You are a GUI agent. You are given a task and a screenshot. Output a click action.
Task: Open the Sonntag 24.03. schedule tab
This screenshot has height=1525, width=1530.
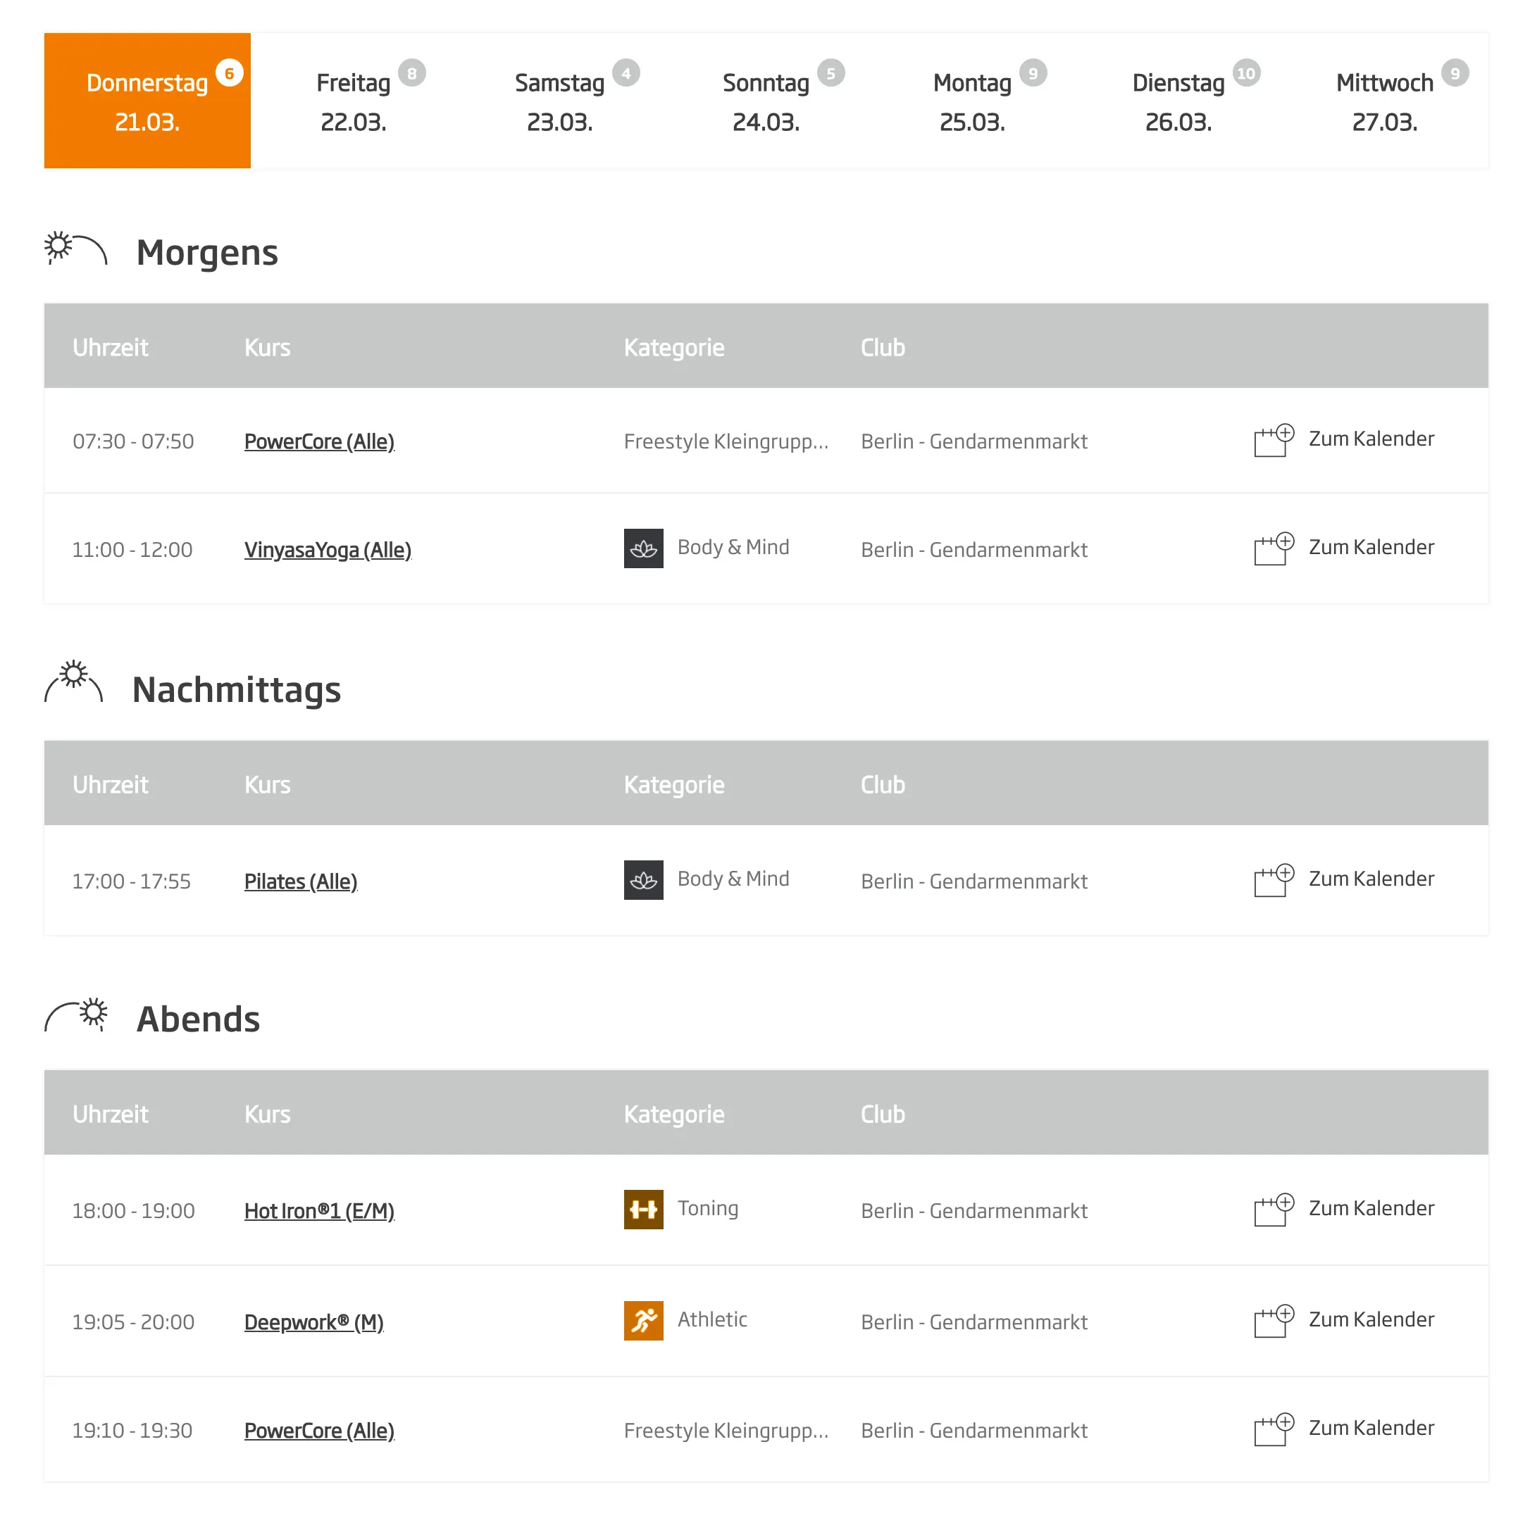[765, 101]
